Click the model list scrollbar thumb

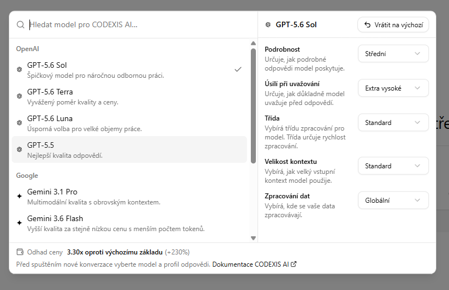(253, 106)
